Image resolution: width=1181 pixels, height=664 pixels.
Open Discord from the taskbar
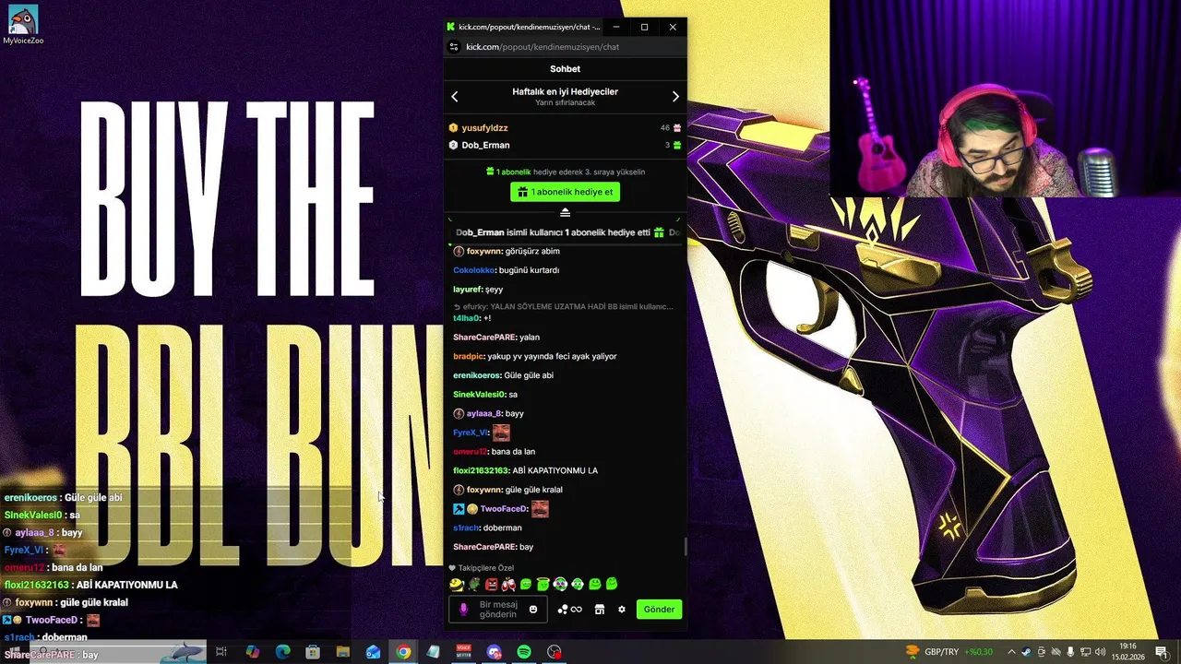(494, 652)
